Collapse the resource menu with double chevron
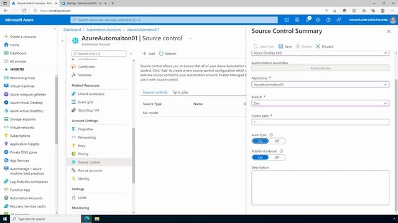 [x=131, y=54]
